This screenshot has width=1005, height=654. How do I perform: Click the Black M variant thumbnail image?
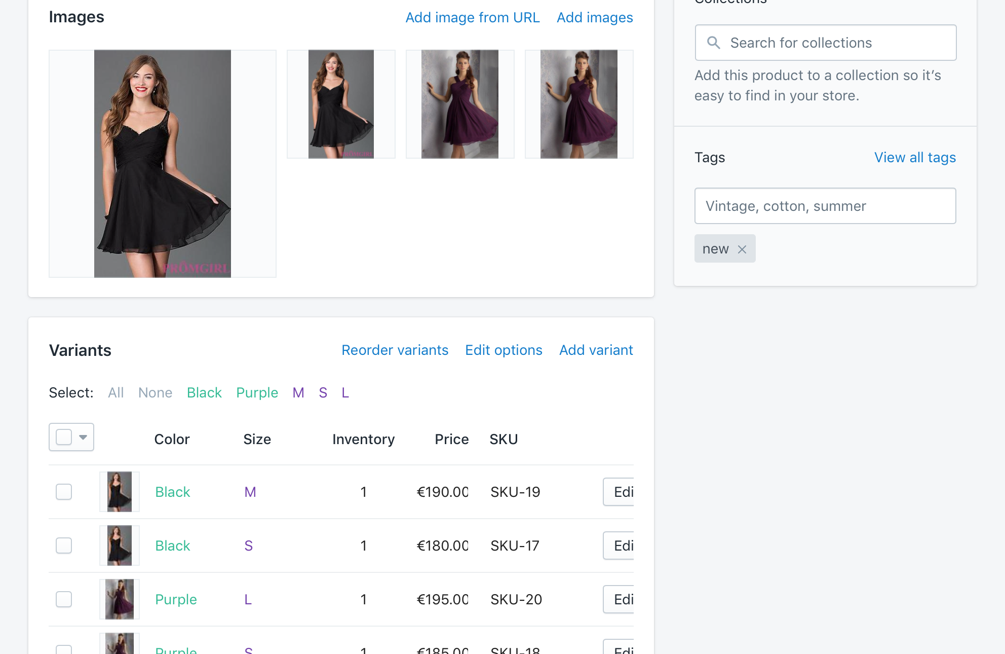click(x=120, y=492)
